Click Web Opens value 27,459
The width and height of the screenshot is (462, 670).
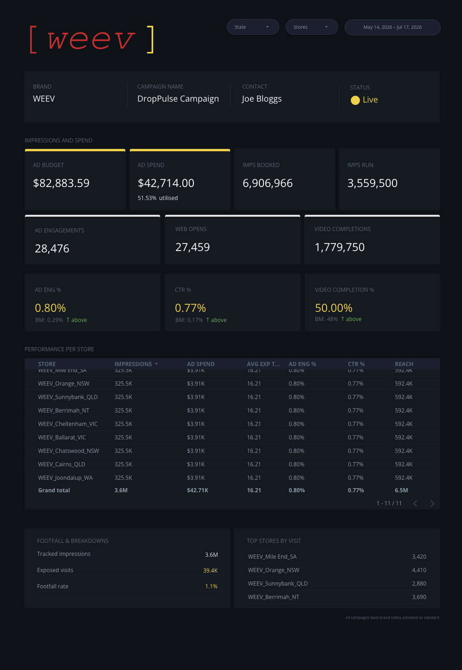coord(192,247)
